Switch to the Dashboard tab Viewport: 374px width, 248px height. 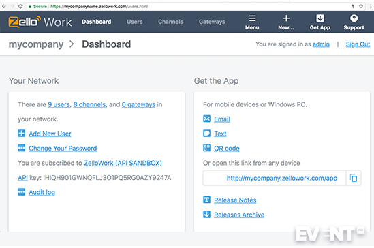pyautogui.click(x=97, y=22)
